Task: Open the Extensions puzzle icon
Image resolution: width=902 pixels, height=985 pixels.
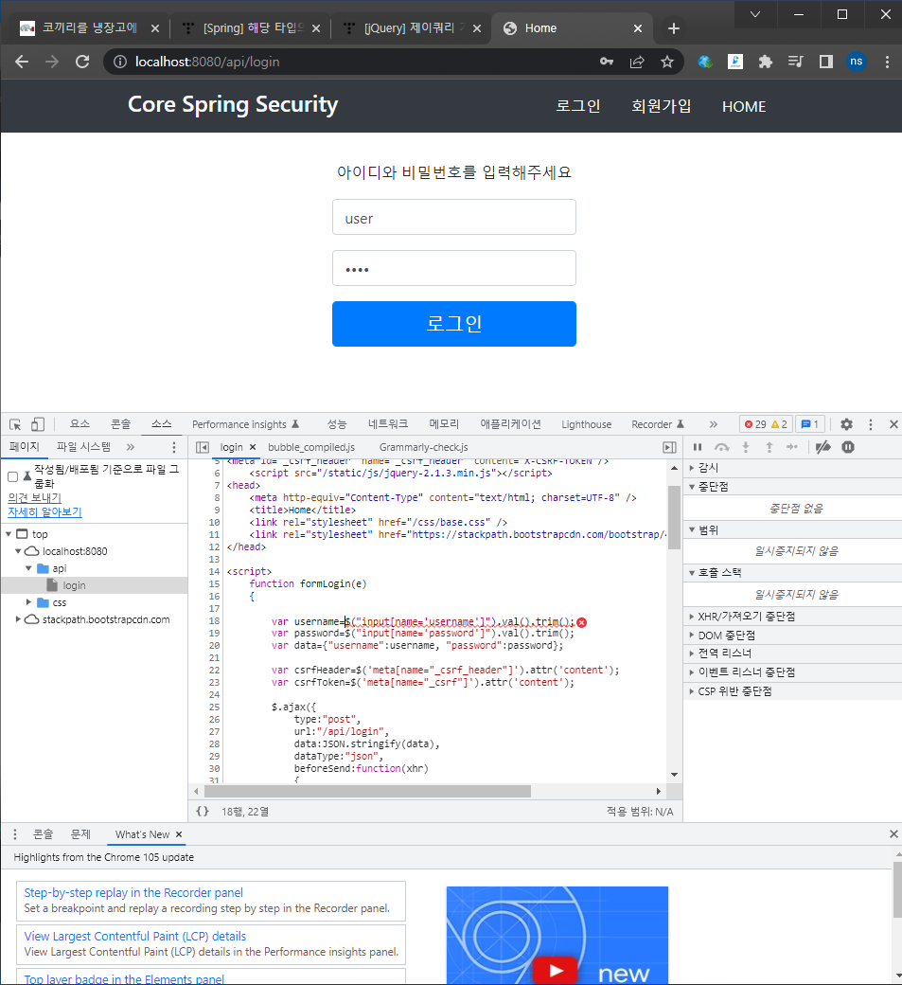Action: point(765,62)
